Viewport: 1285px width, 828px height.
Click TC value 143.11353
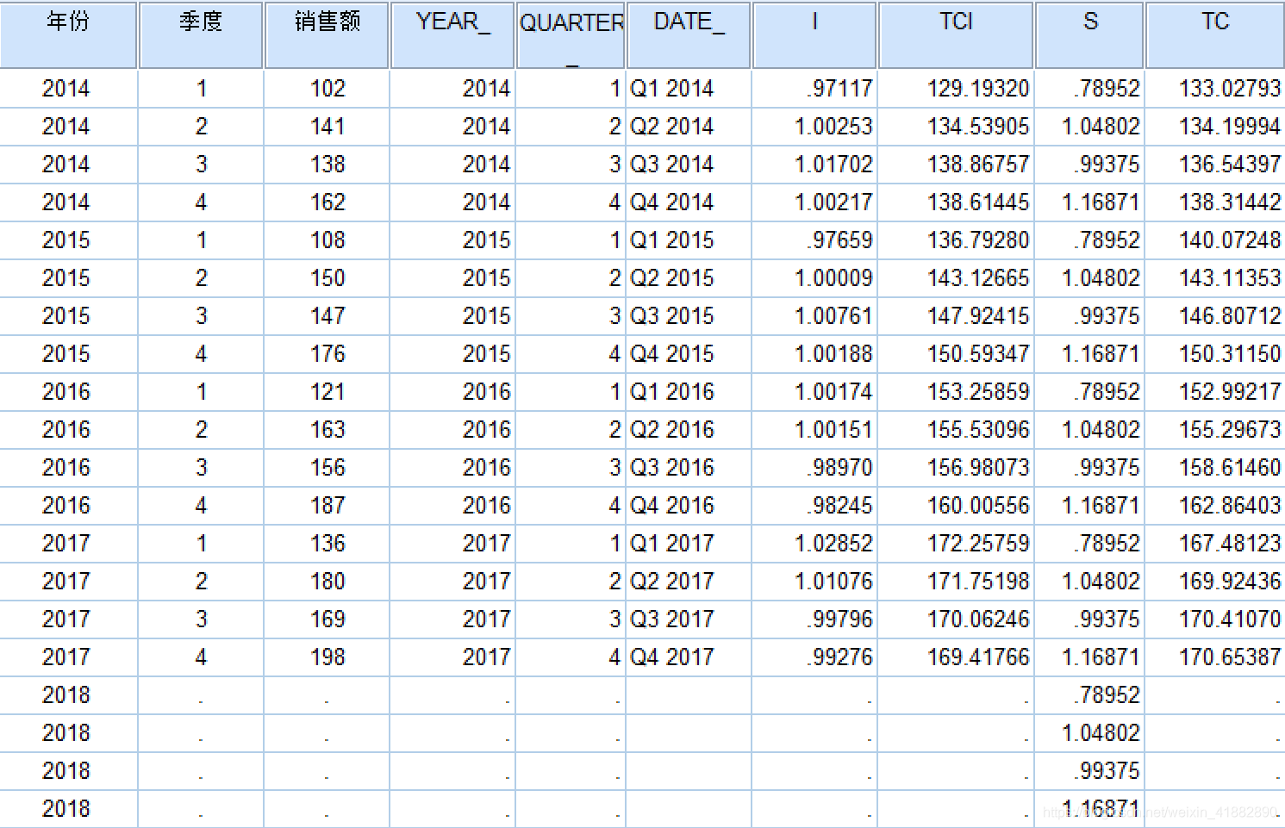[1215, 278]
